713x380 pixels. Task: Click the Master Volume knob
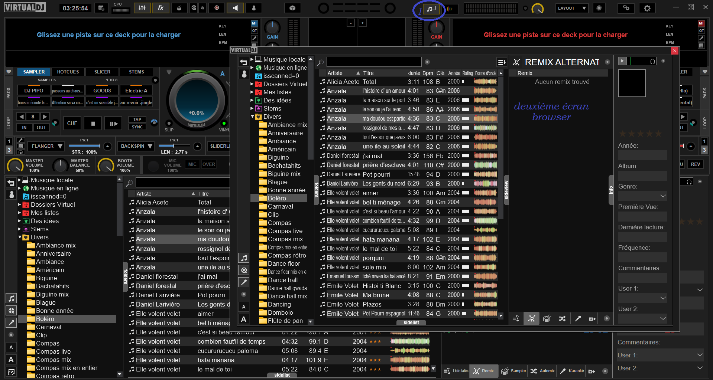[x=15, y=165]
